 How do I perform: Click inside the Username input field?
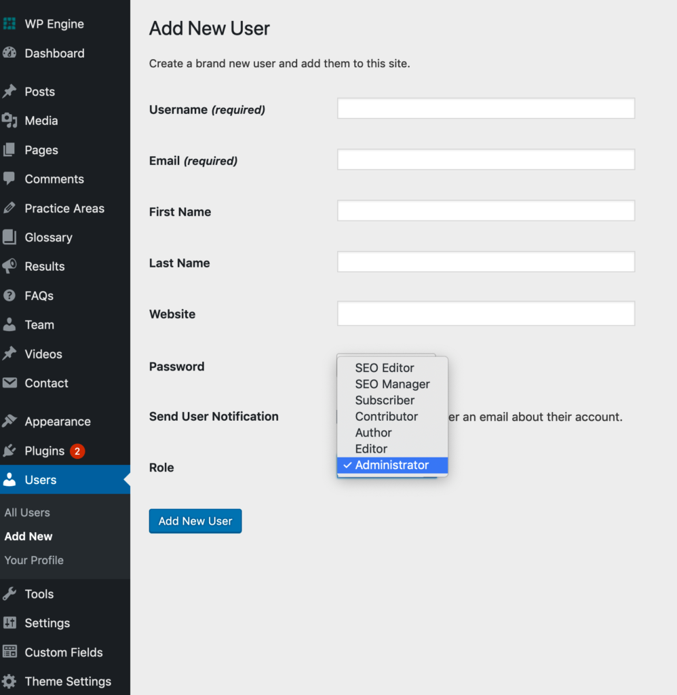click(x=486, y=108)
